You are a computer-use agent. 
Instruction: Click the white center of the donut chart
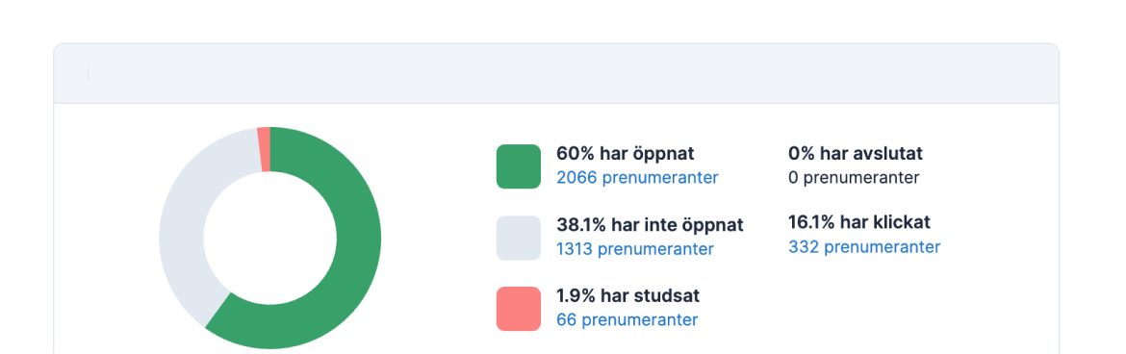click(x=270, y=239)
